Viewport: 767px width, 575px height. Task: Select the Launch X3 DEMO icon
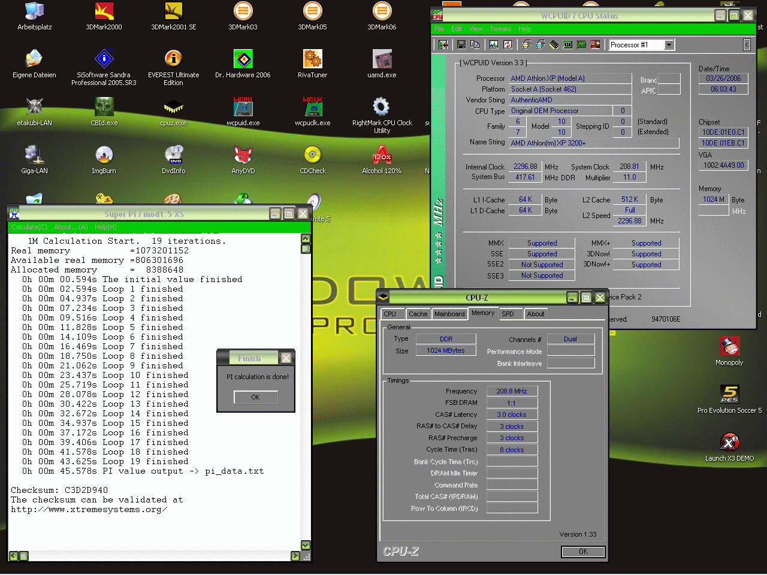pyautogui.click(x=729, y=447)
